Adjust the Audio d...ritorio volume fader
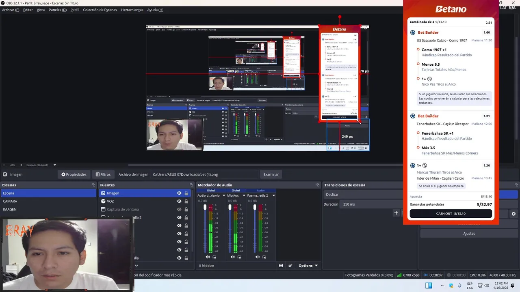 click(205, 207)
